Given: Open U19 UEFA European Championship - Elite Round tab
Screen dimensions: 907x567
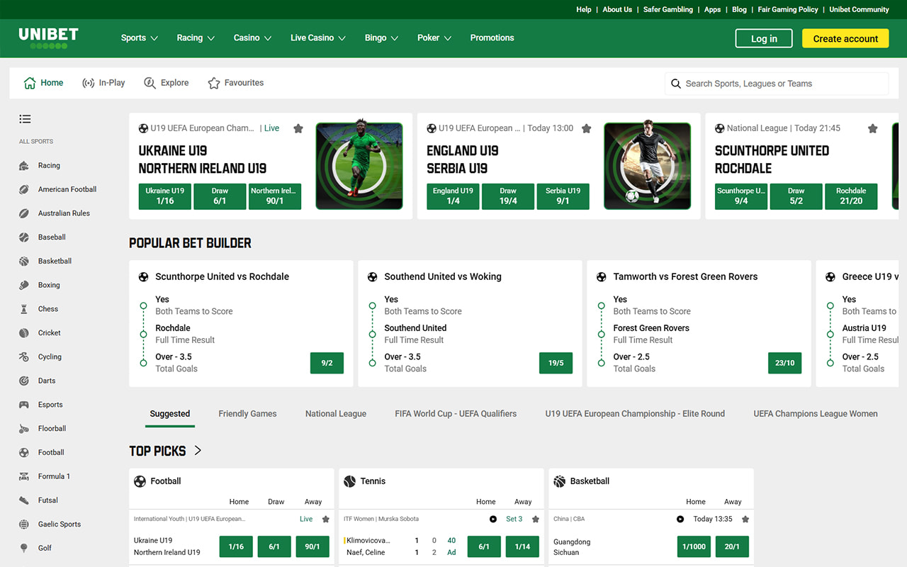Looking at the screenshot, I should (635, 414).
